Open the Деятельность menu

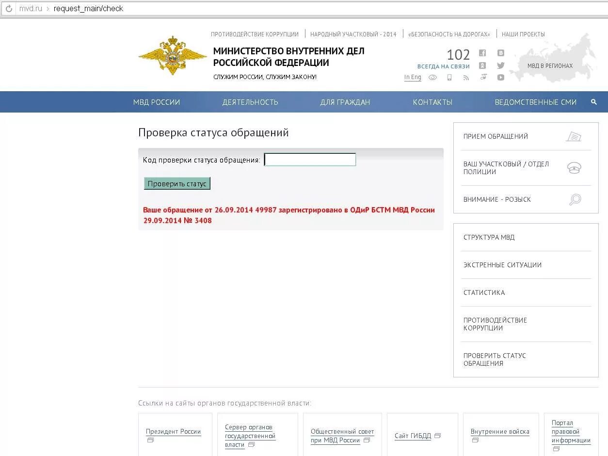coord(250,102)
